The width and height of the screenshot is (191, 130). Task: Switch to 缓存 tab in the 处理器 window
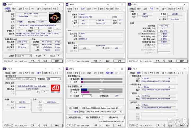click(14, 9)
